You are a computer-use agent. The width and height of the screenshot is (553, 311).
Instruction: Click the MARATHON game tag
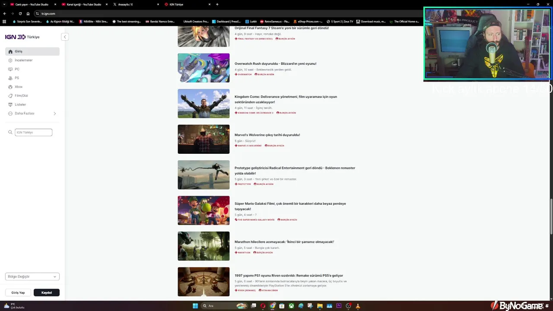(242, 252)
